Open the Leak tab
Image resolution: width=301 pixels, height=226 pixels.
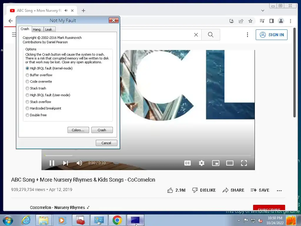[49, 29]
